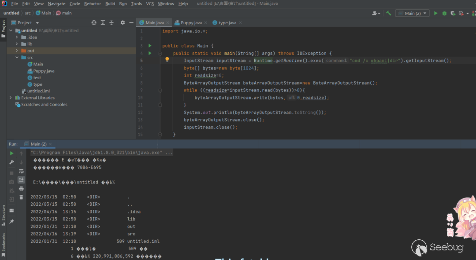Viewport: 476px width, 260px height.
Task: Toggle scroll to end of console output
Action: [x=21, y=180]
